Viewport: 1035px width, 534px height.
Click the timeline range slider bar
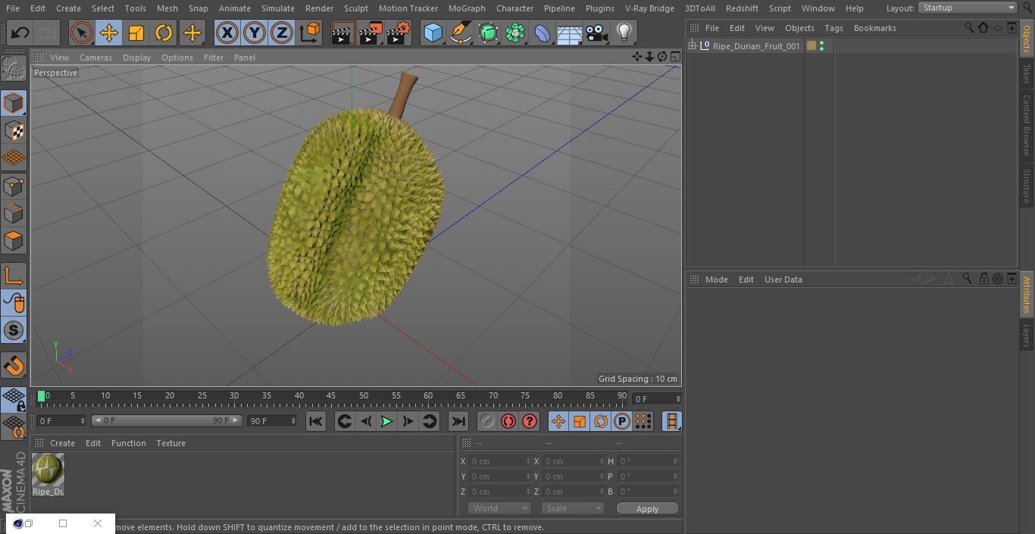[167, 420]
